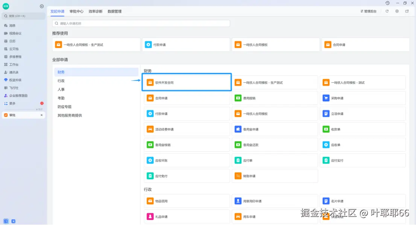416x225 pixels.
Task: Switch to the 审批中心 tab
Action: 76,11
